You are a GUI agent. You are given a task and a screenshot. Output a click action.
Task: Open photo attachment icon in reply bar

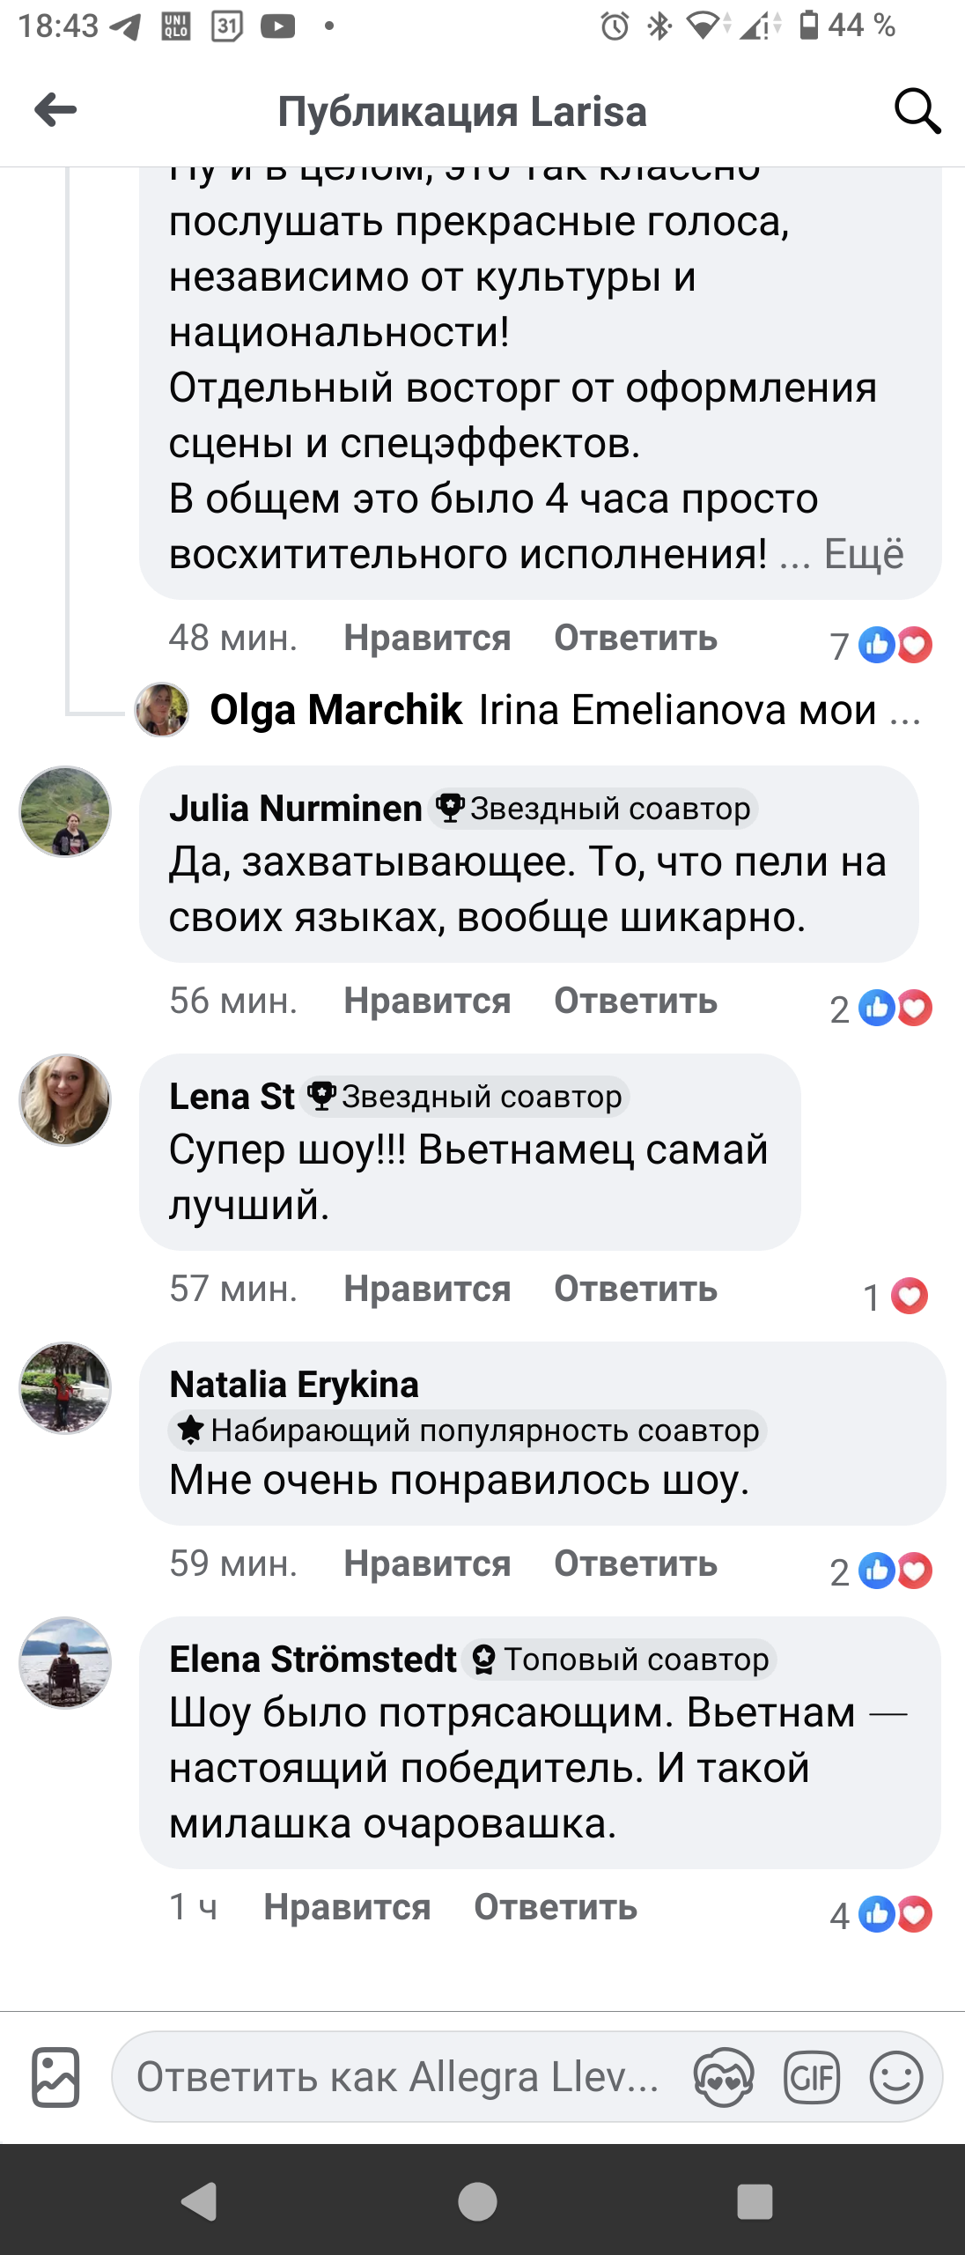tap(55, 2077)
